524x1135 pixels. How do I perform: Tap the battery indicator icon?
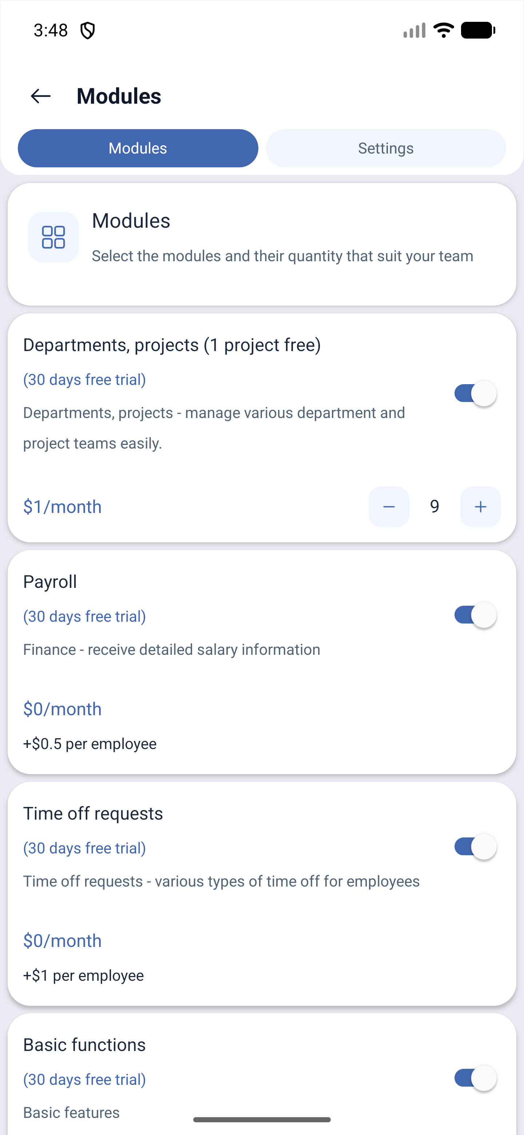tap(478, 31)
